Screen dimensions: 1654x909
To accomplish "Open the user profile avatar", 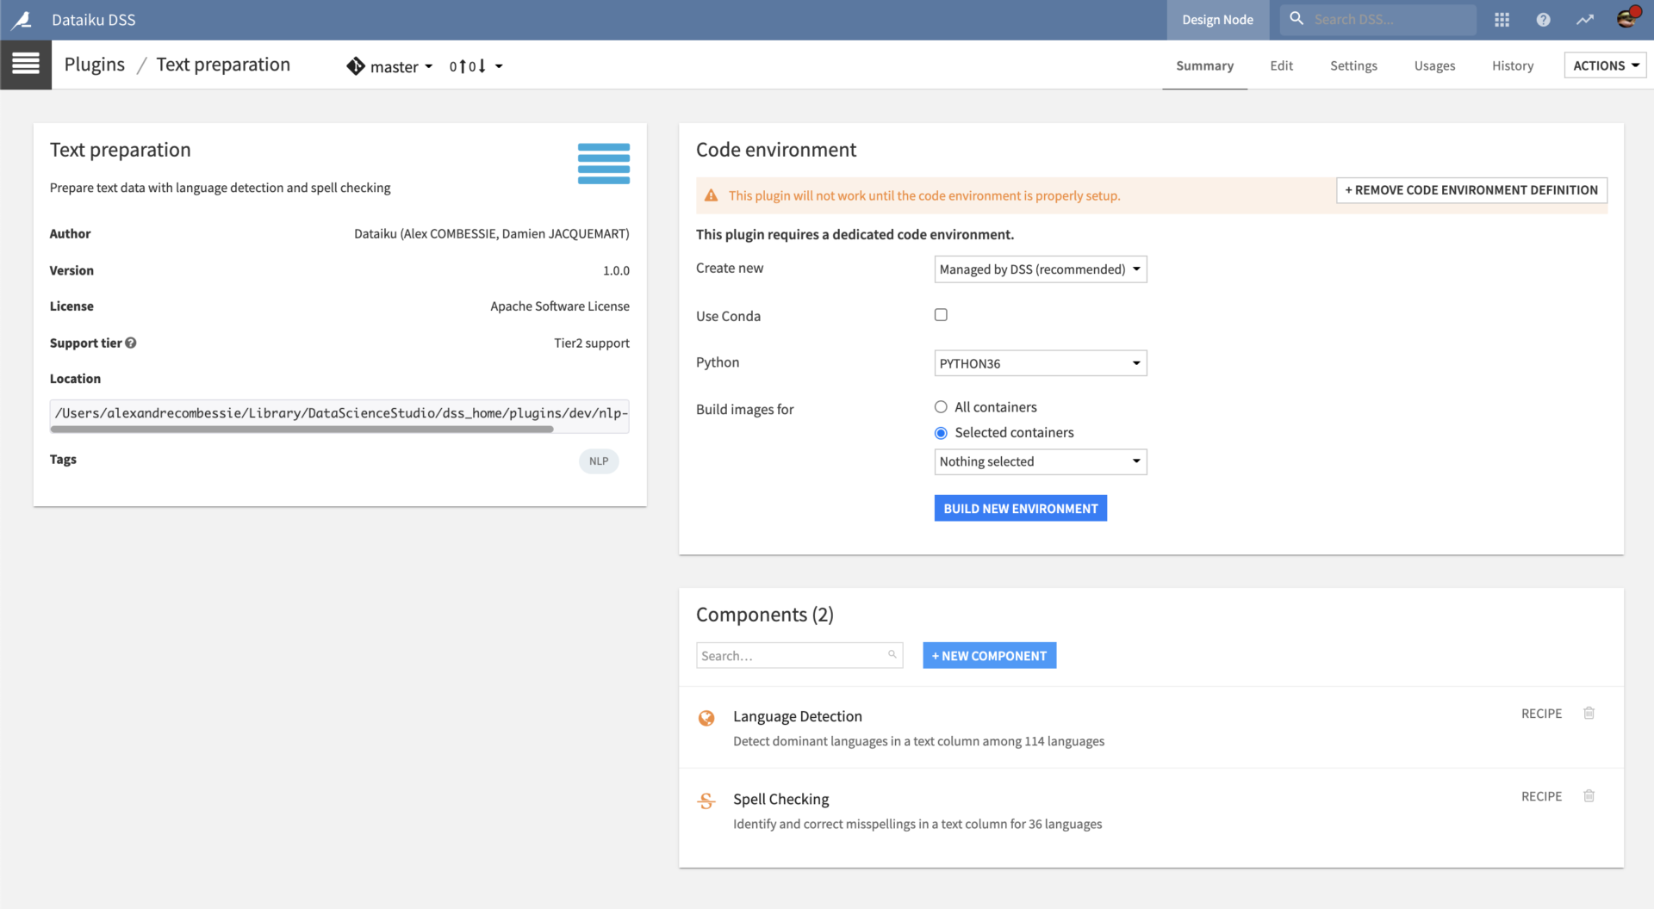I will pos(1626,18).
